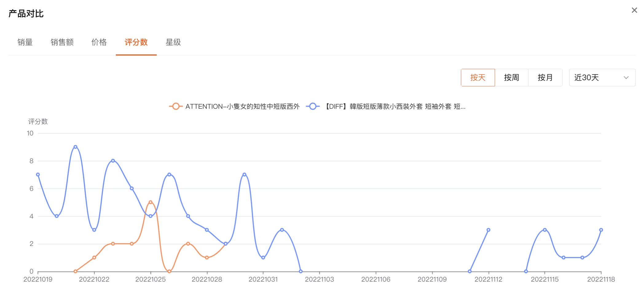Viewport: 644px width, 293px height.
Task: Switch to the 销量 tab
Action: tap(25, 42)
